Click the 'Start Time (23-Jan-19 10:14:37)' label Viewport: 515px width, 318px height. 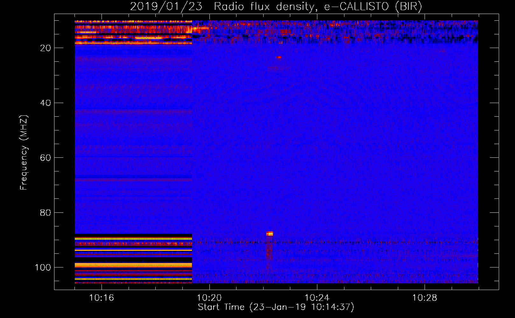tap(276, 307)
